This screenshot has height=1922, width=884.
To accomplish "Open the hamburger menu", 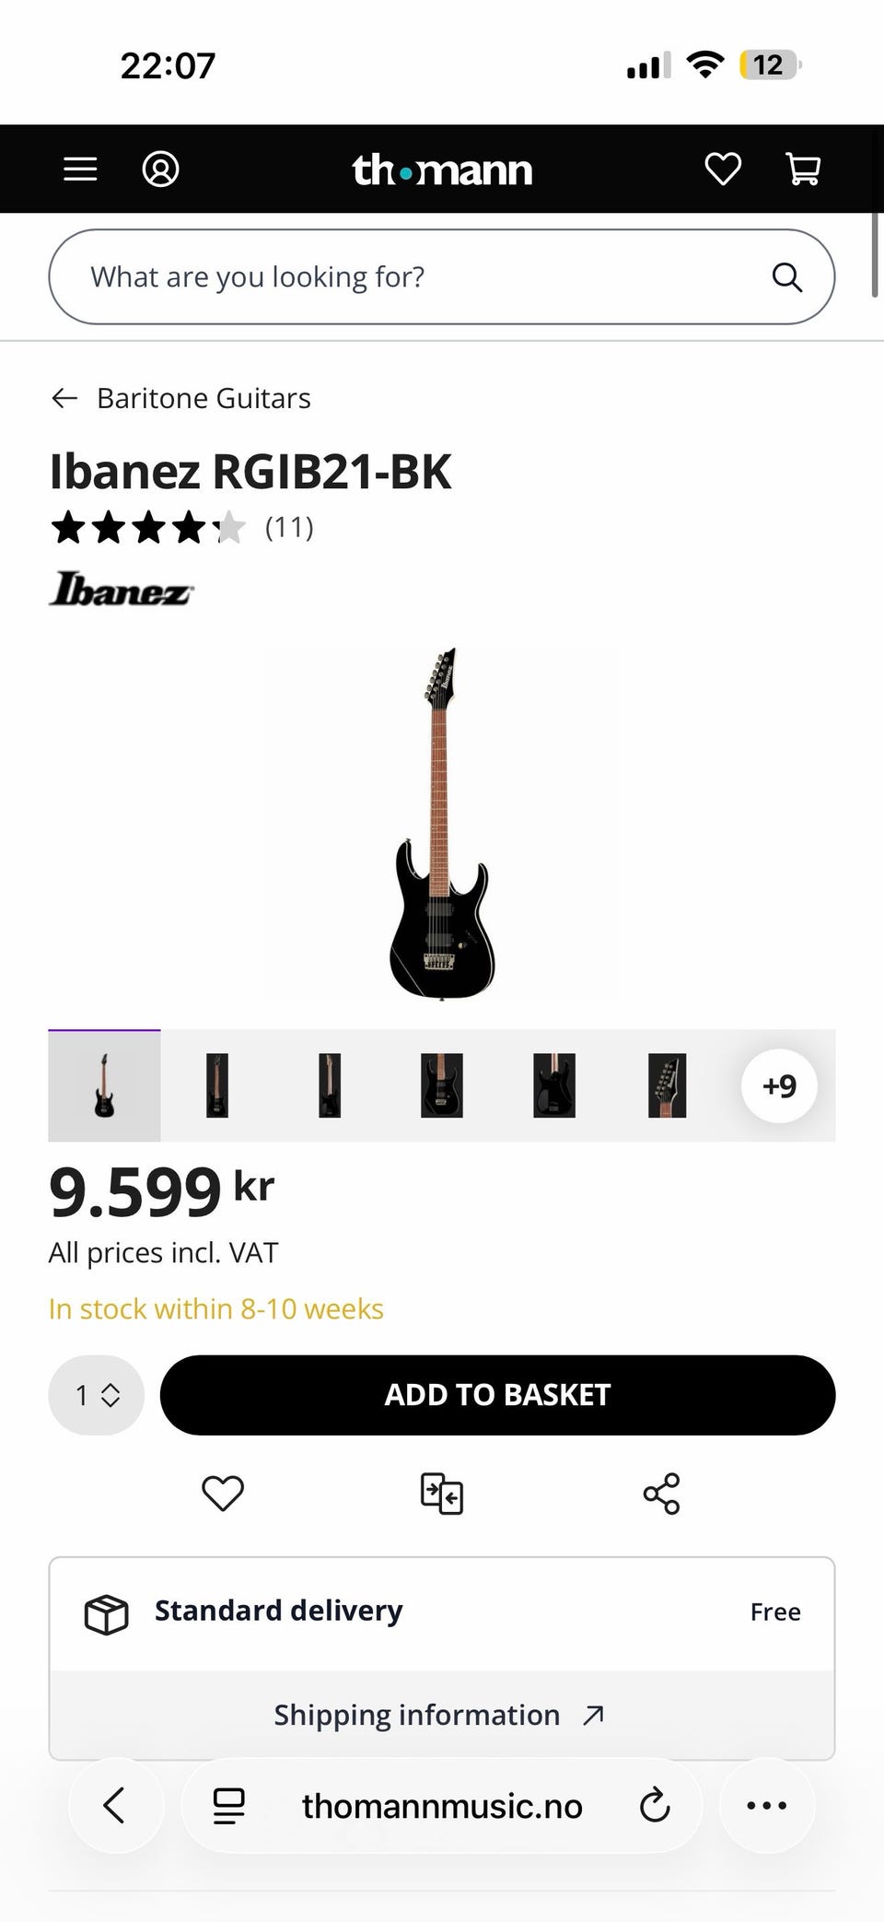I will click(80, 170).
